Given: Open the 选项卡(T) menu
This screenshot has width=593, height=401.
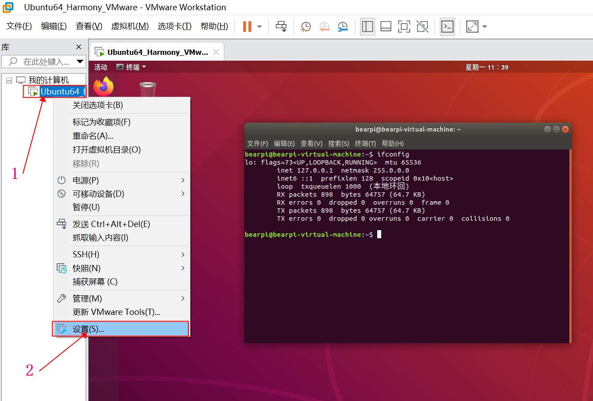Looking at the screenshot, I should pos(174,26).
